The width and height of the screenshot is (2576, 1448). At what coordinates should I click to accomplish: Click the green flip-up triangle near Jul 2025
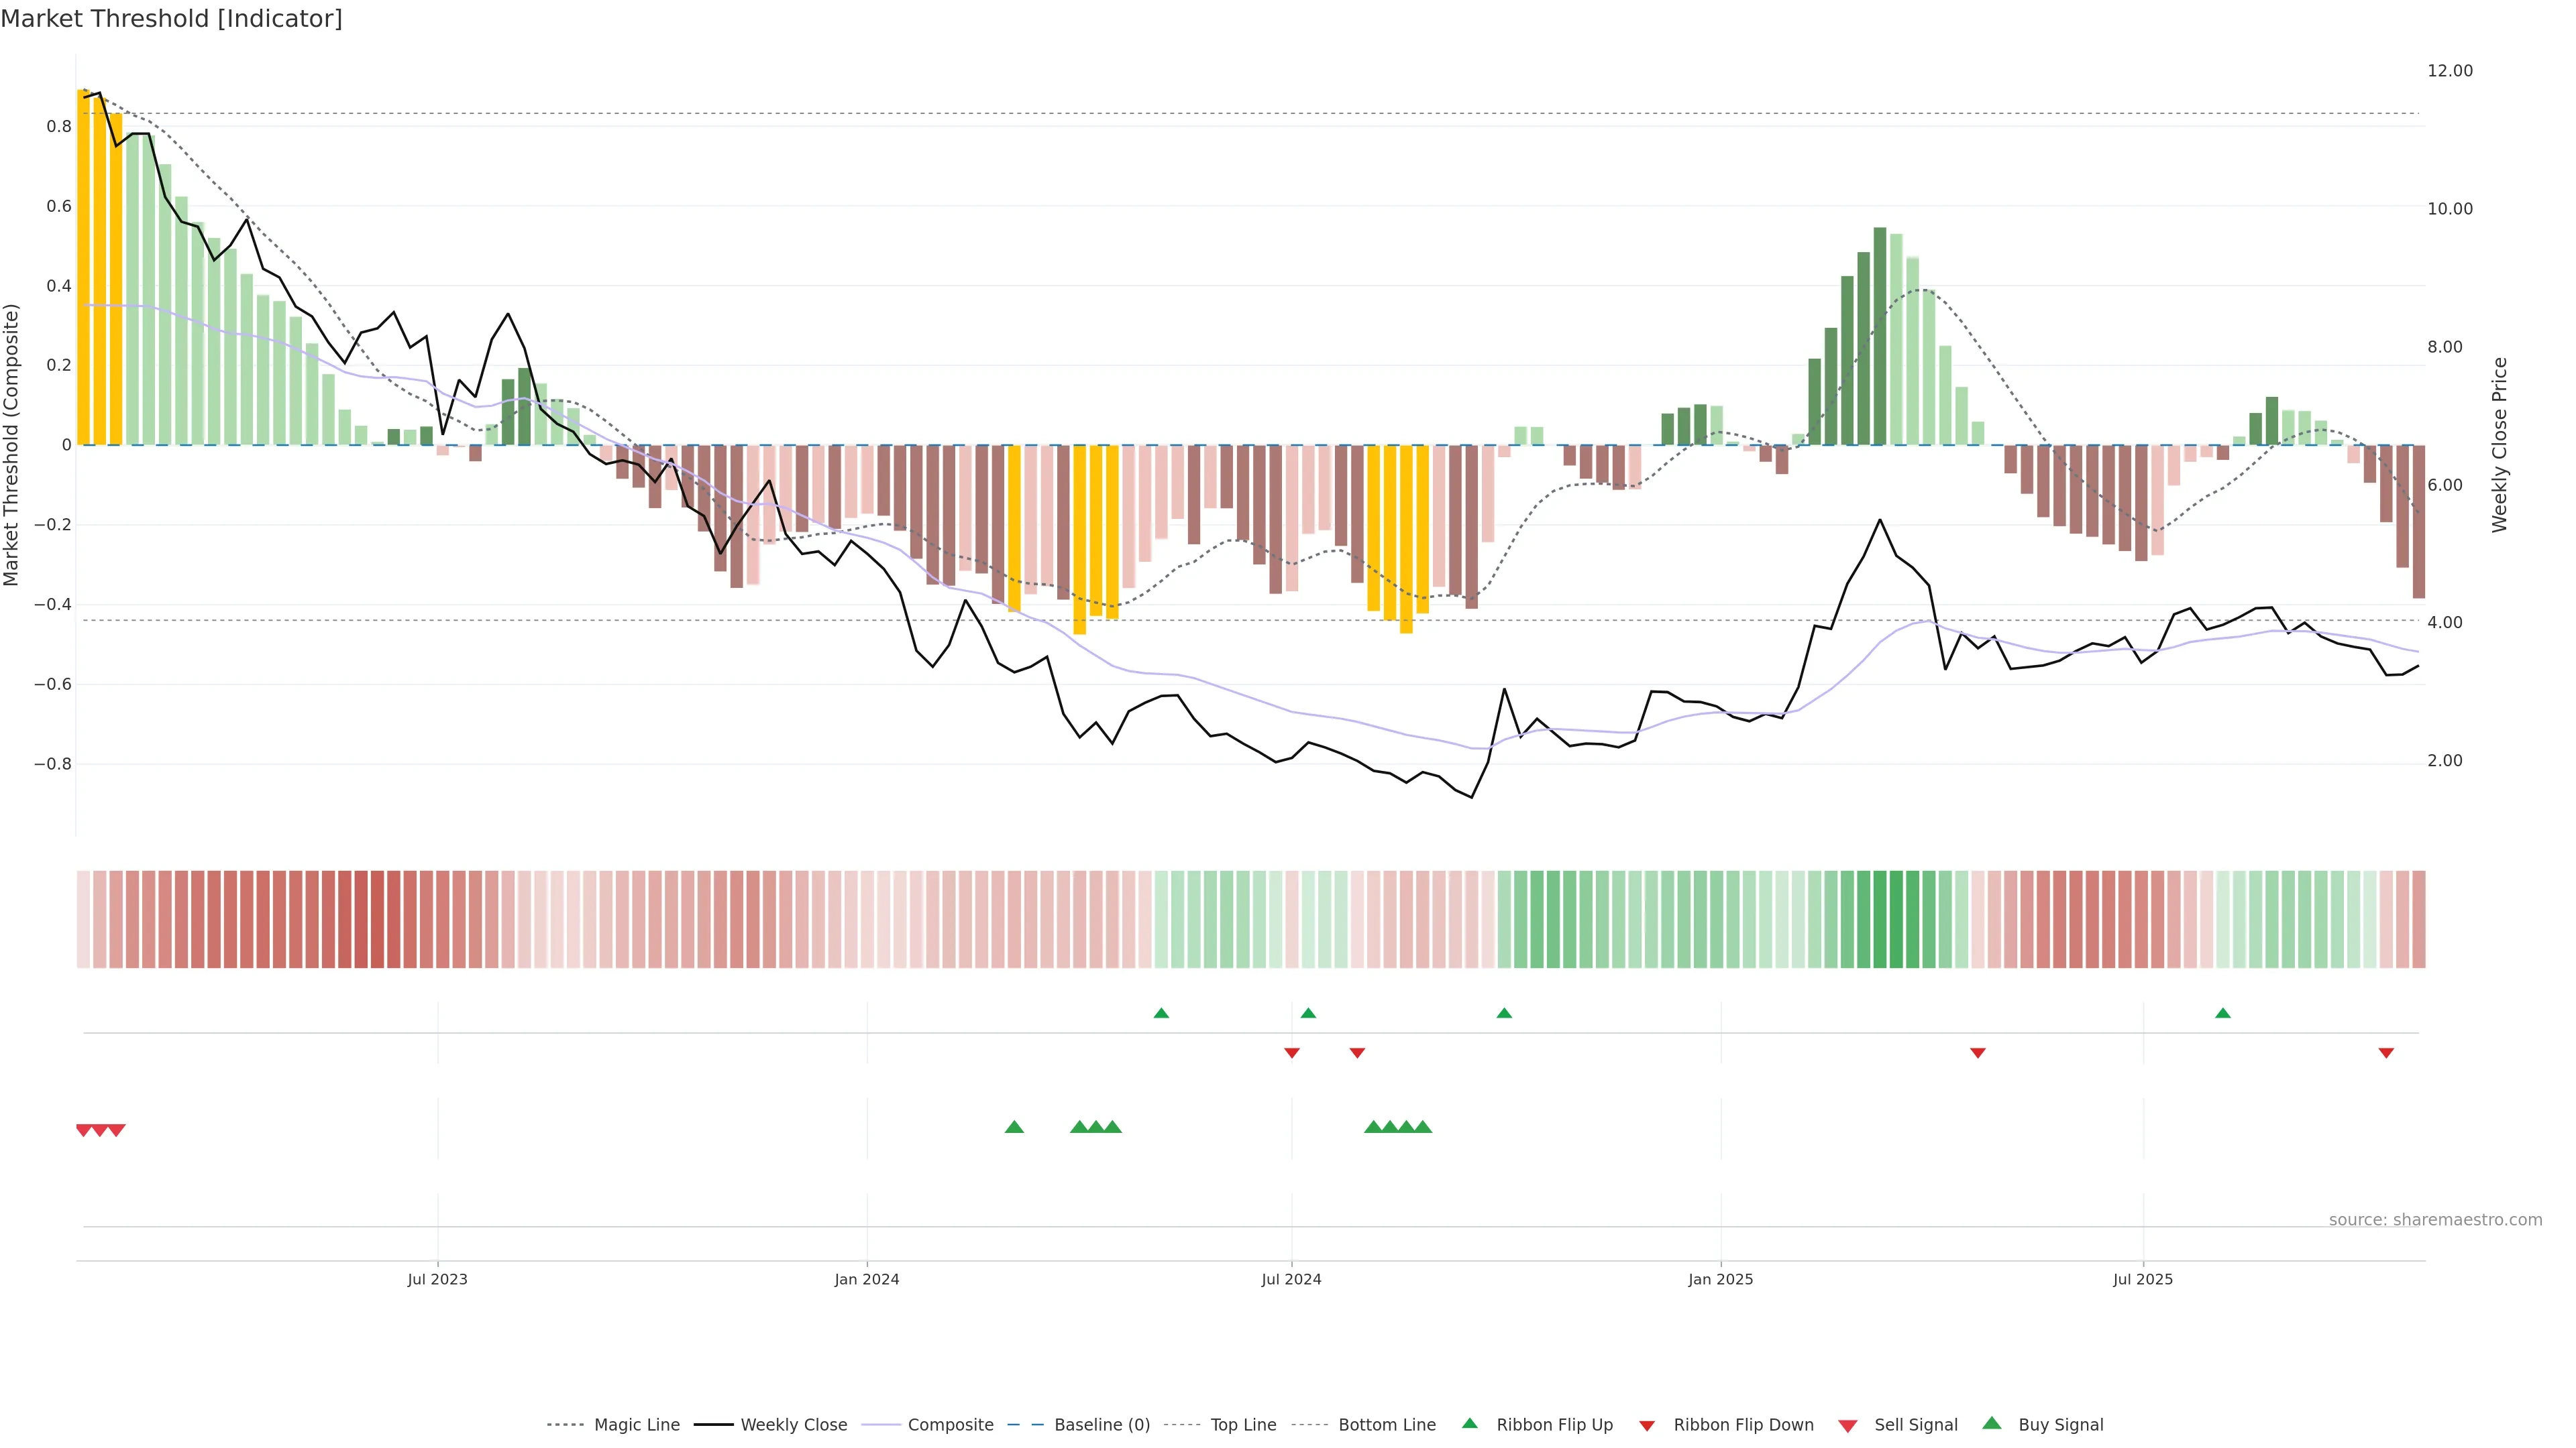pos(2223,1014)
